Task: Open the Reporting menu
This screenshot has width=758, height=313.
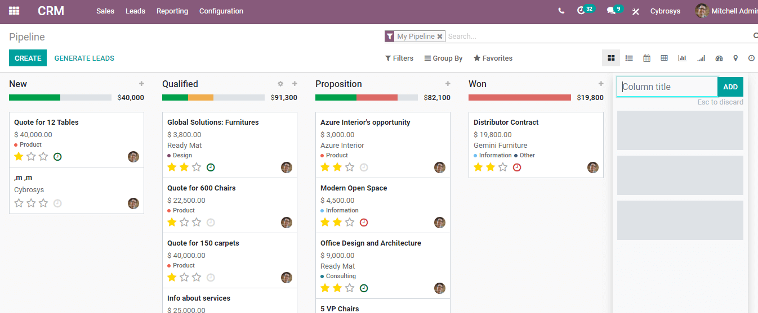Action: click(x=172, y=11)
